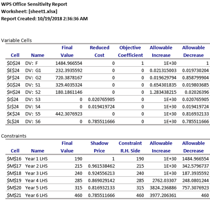The width and height of the screenshot is (210, 206).
Task: Click the 'Constraint R.H. Side' column header
Action: (130, 147)
